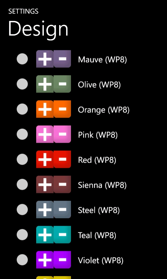Click the Sienna (WP8) design label

pos(102,185)
